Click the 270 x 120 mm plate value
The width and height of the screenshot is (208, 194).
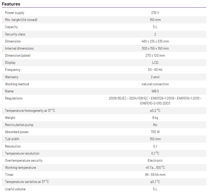pyautogui.click(x=155, y=56)
